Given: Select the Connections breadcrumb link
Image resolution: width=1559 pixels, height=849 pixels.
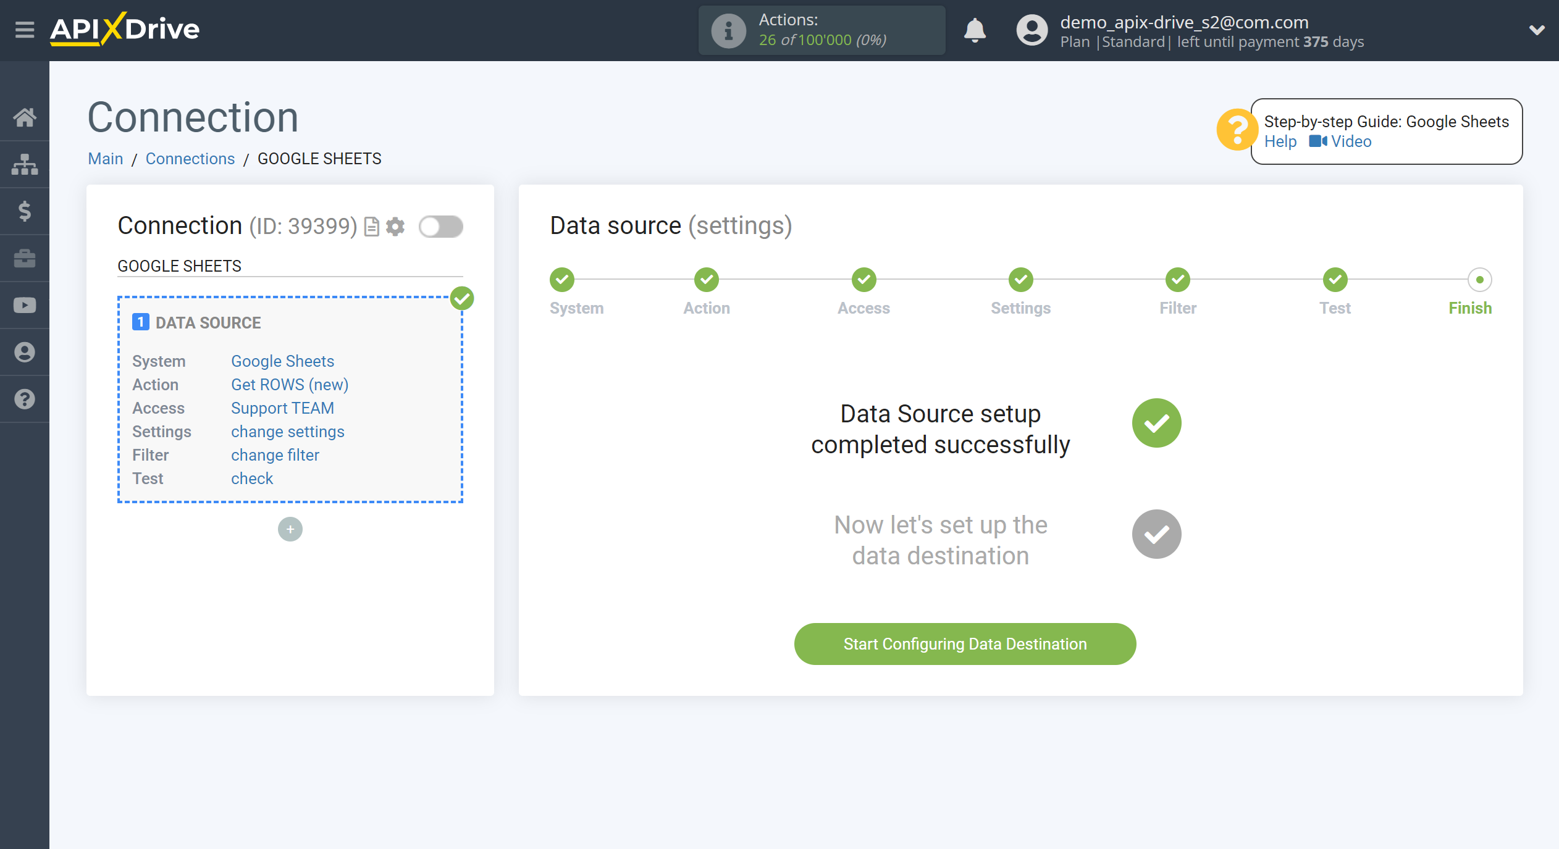Looking at the screenshot, I should click(x=189, y=158).
